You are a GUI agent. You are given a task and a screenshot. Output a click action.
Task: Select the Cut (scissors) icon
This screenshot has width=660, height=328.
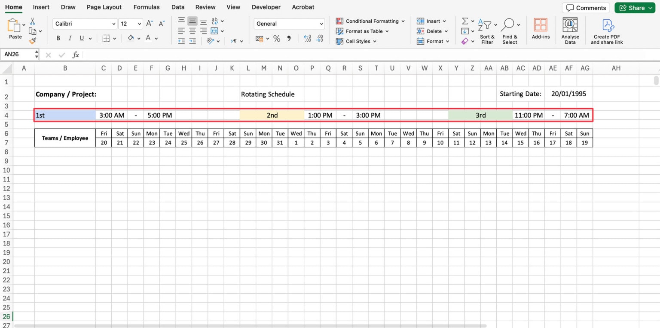click(x=32, y=21)
